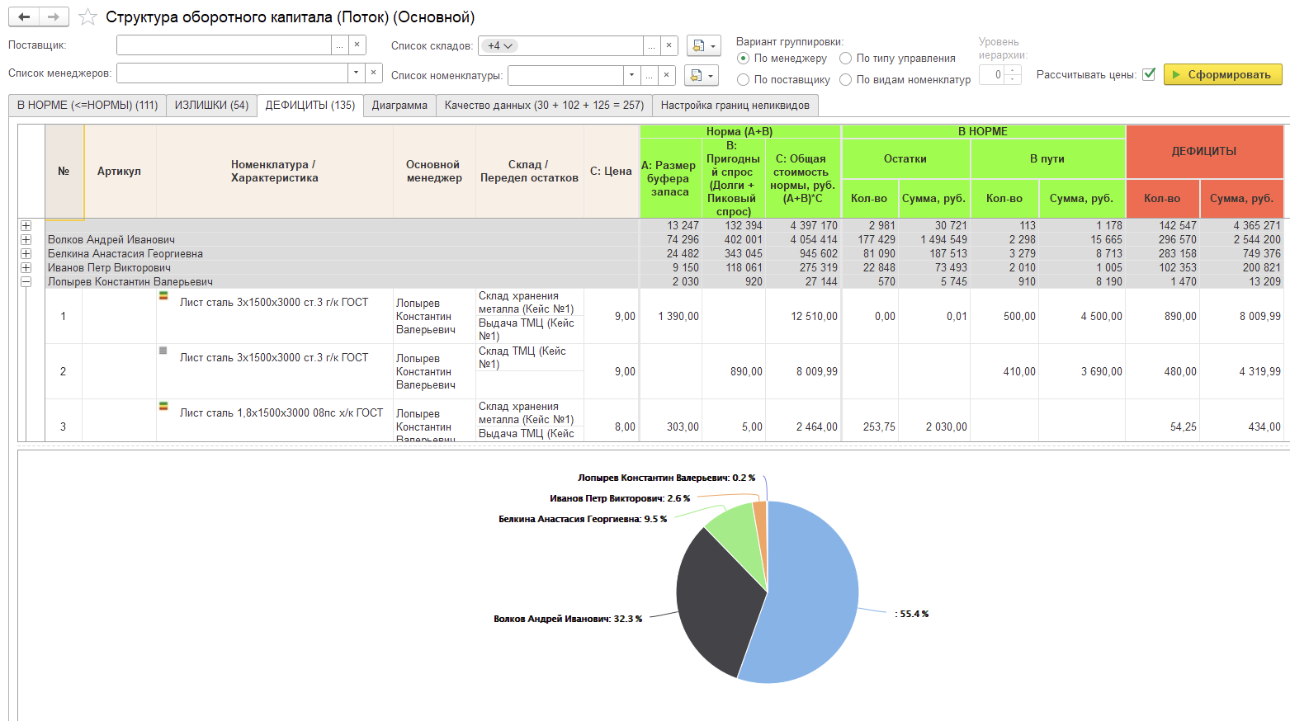Select grouping option По типу управления
Image resolution: width=1290 pixels, height=721 pixels.
pos(846,59)
